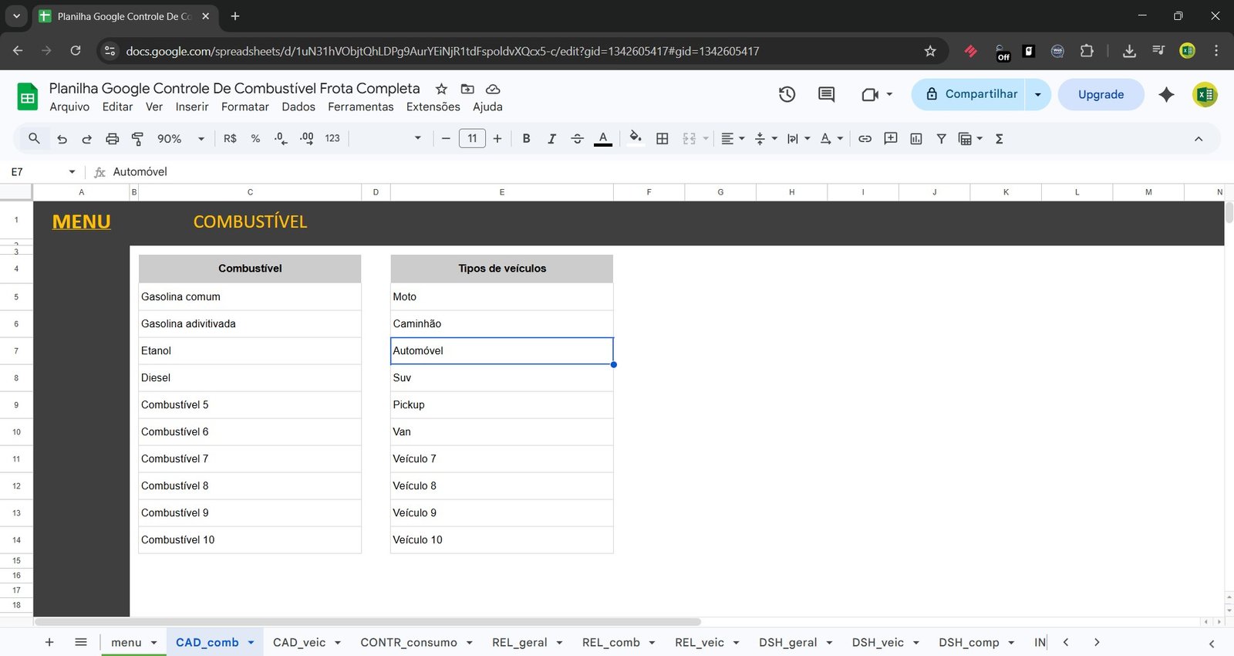
Task: Increase font size with plus button
Action: 497,139
